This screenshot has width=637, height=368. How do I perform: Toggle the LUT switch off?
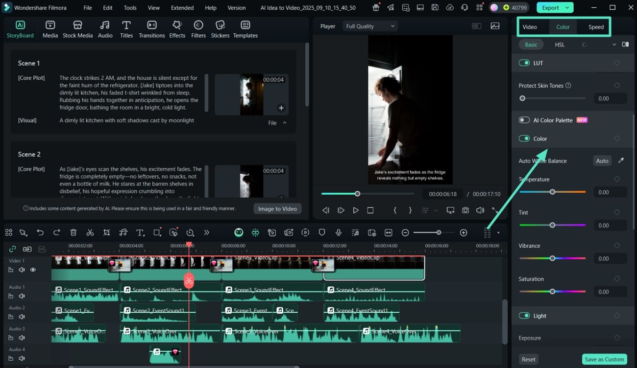(x=524, y=63)
